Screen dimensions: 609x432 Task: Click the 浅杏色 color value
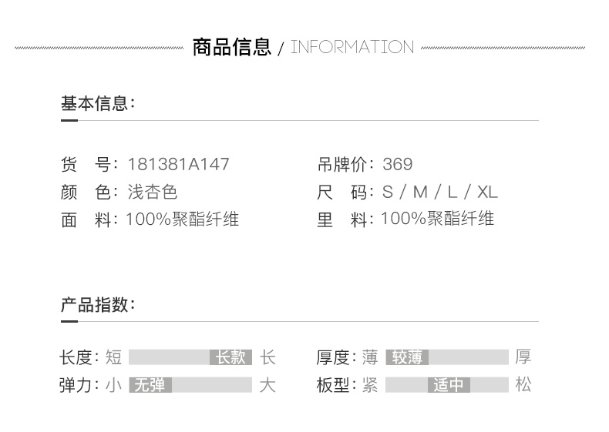point(153,192)
